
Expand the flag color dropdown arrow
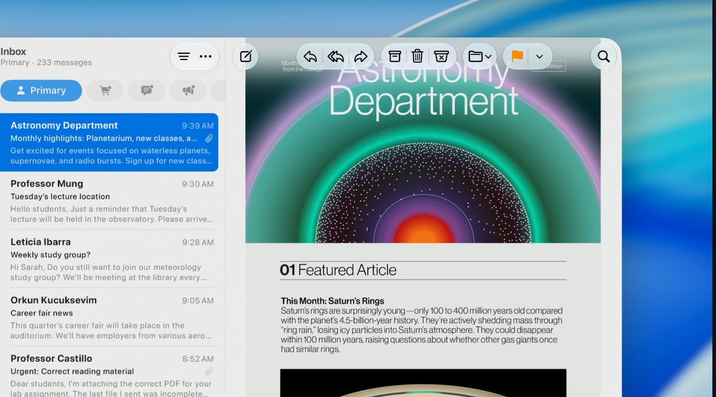pyautogui.click(x=540, y=57)
